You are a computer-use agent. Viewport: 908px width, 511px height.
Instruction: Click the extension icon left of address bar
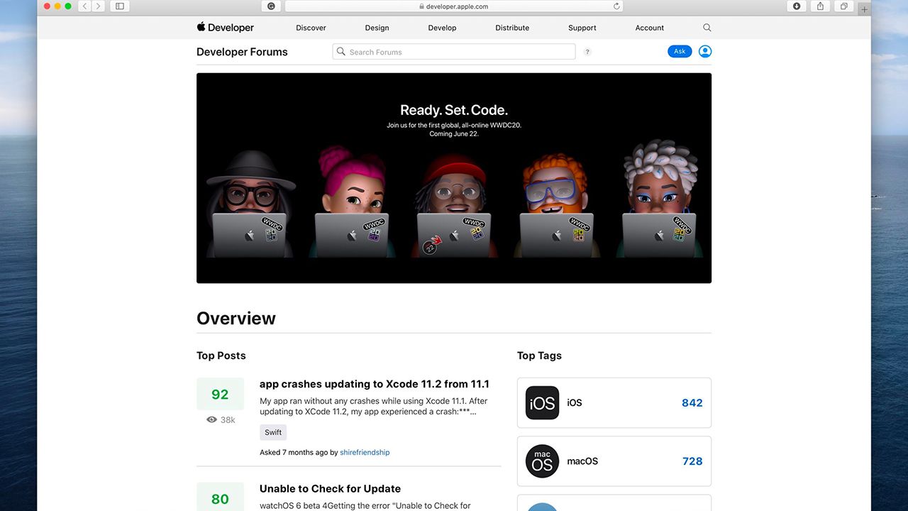point(271,6)
